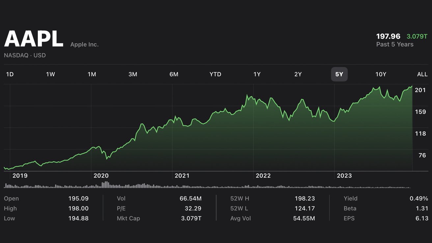Viewport: 432px width, 243px height.
Task: Switch chart to 6M range
Action: pos(174,74)
